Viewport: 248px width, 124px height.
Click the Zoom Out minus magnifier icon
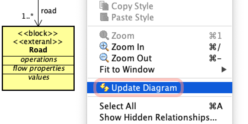[x=104, y=58]
